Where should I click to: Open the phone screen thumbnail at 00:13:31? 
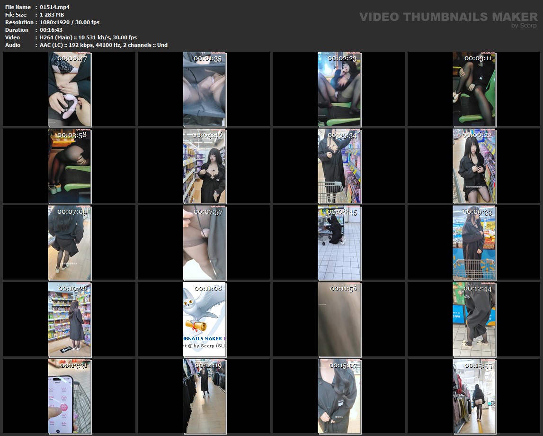(70, 396)
